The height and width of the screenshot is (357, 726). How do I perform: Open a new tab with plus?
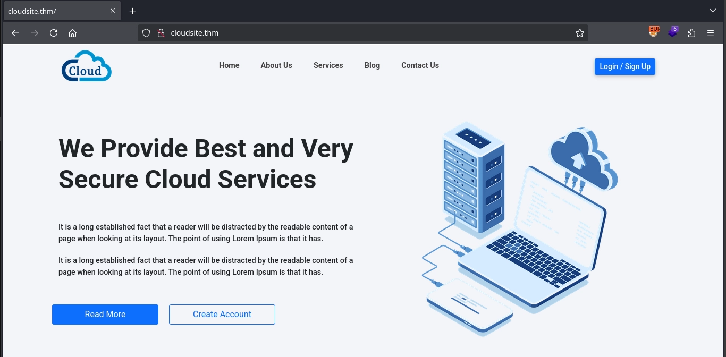[133, 11]
